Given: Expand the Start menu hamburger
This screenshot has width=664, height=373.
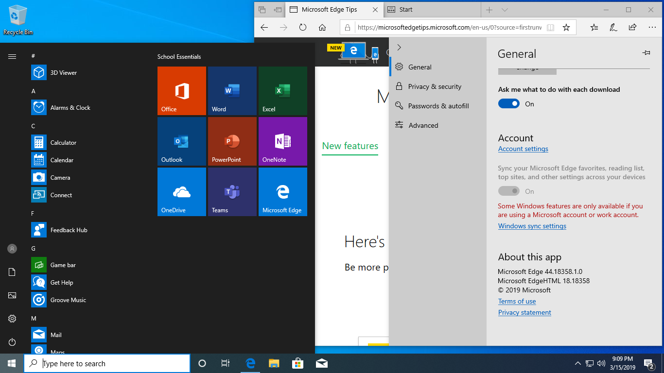Looking at the screenshot, I should point(12,57).
